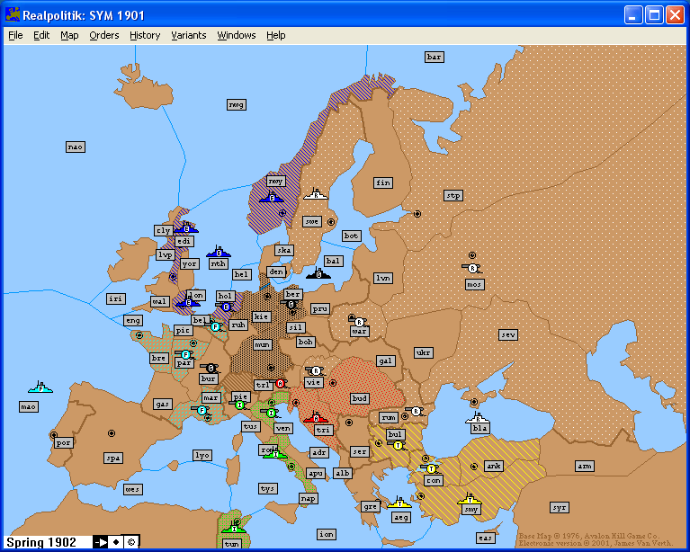This screenshot has width=690, height=552.
Task: Click the 'fin' Finland label
Action: point(383,183)
